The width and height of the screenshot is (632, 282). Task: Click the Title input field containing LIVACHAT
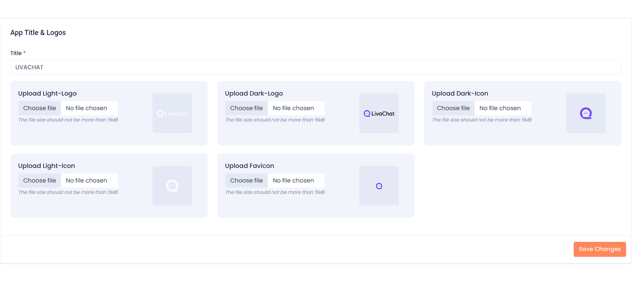pos(315,67)
